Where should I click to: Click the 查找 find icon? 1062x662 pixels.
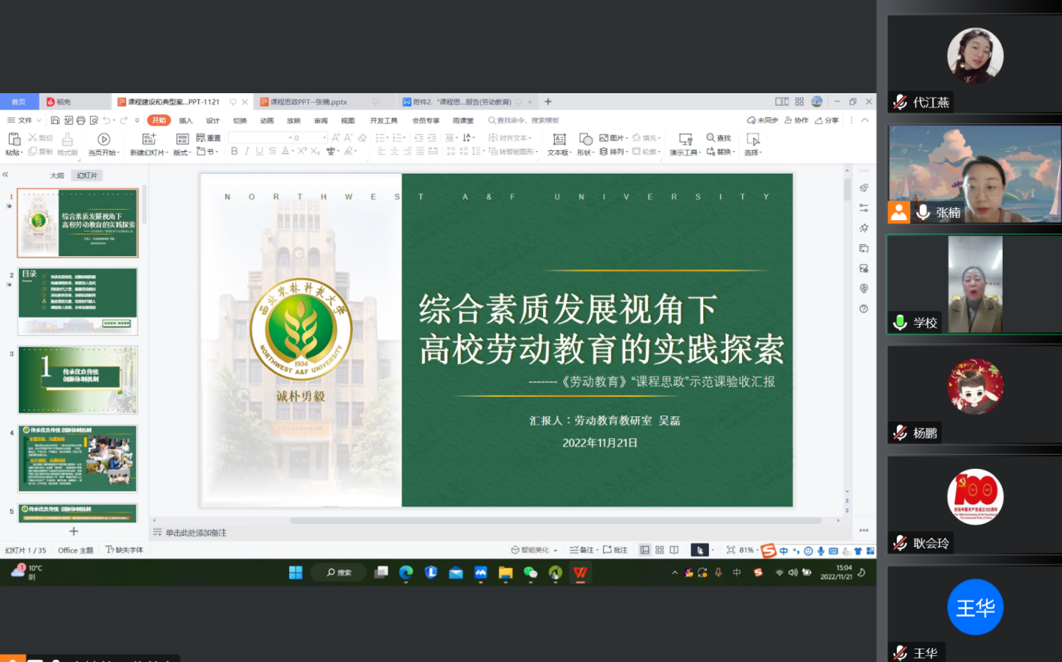tap(719, 138)
